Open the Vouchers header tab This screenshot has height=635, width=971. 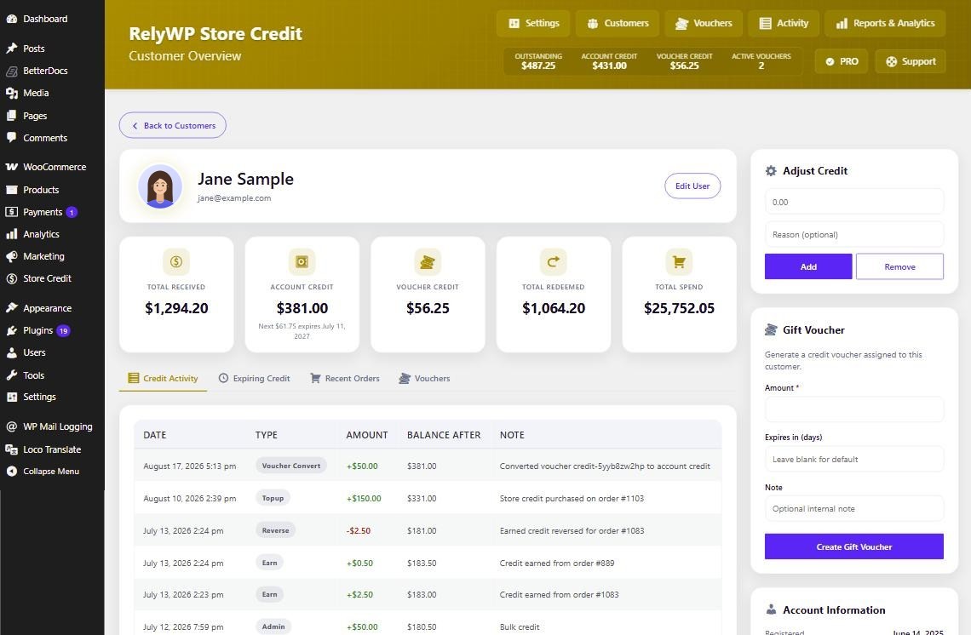click(704, 24)
